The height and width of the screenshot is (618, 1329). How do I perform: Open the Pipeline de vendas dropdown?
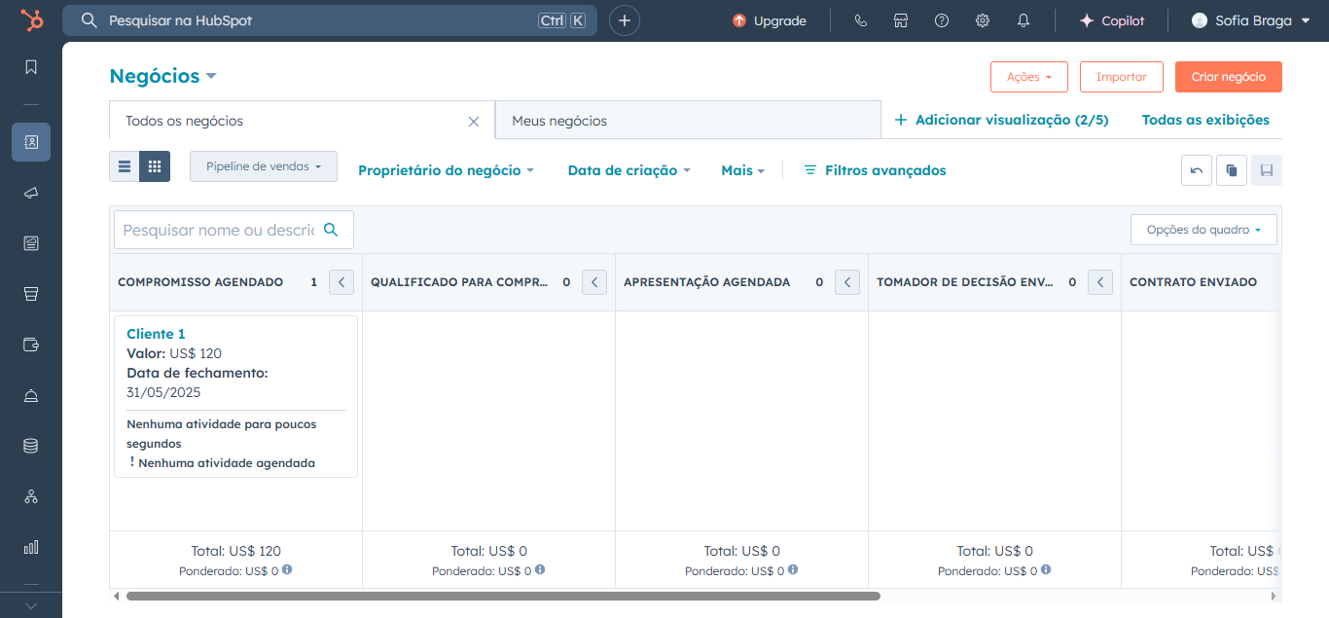(x=263, y=166)
